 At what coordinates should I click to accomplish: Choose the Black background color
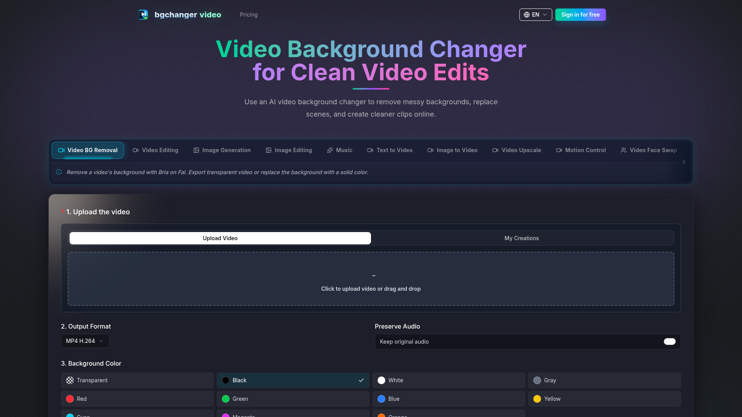click(x=293, y=380)
